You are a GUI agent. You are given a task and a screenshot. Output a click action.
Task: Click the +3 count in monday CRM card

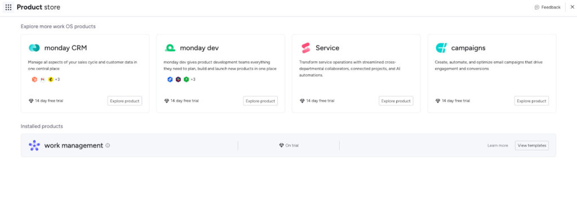tap(57, 79)
